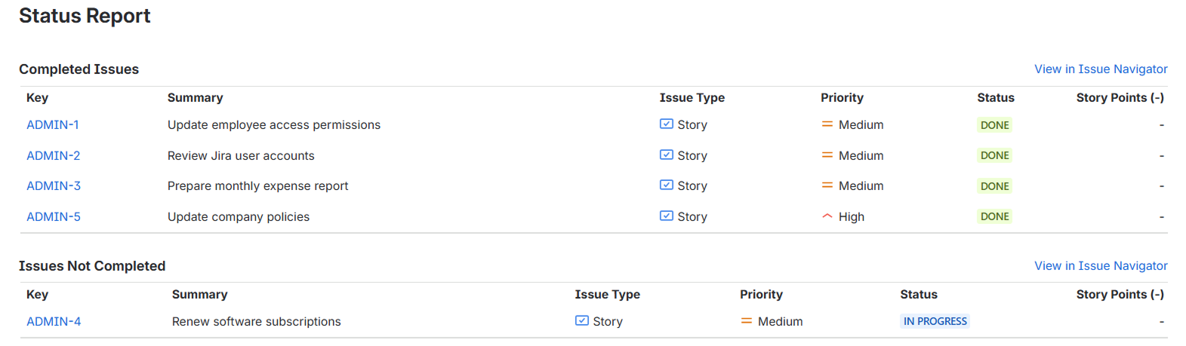
Task: Click IN PROGRESS status badge for ADMIN-4
Action: pyautogui.click(x=935, y=321)
